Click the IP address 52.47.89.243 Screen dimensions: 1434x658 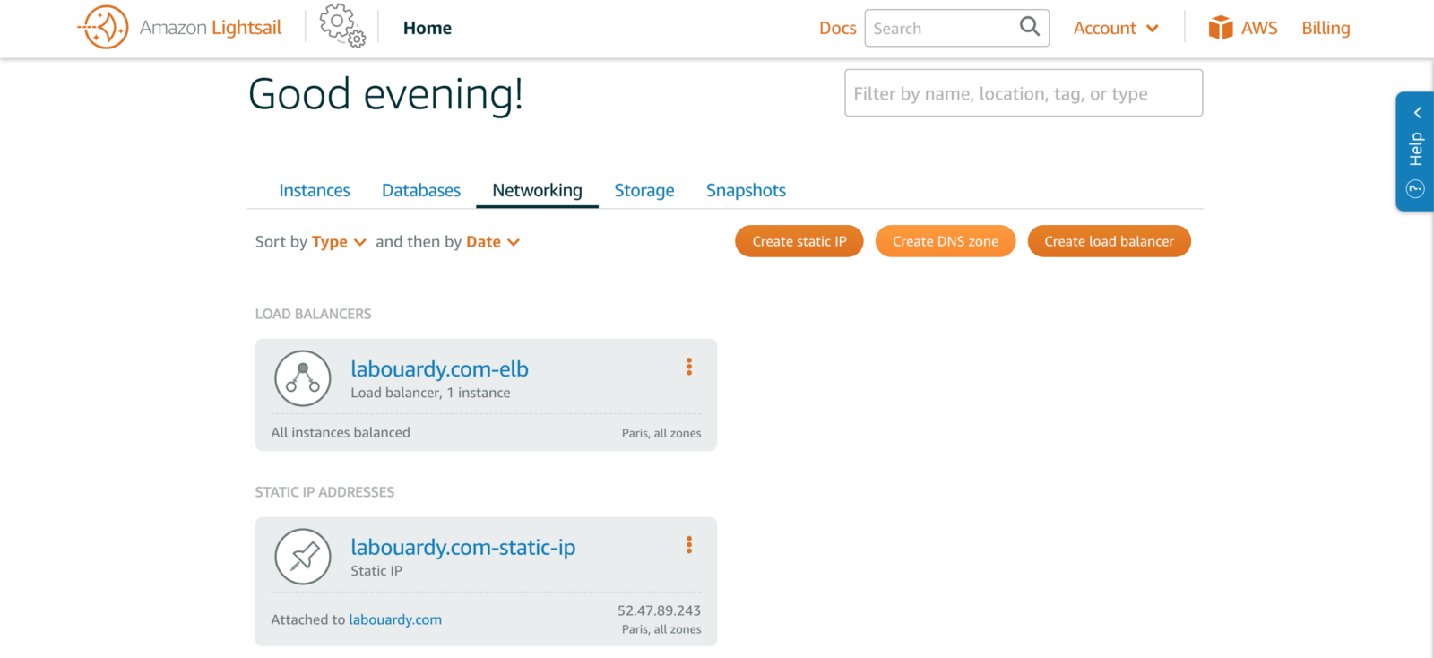coord(659,610)
